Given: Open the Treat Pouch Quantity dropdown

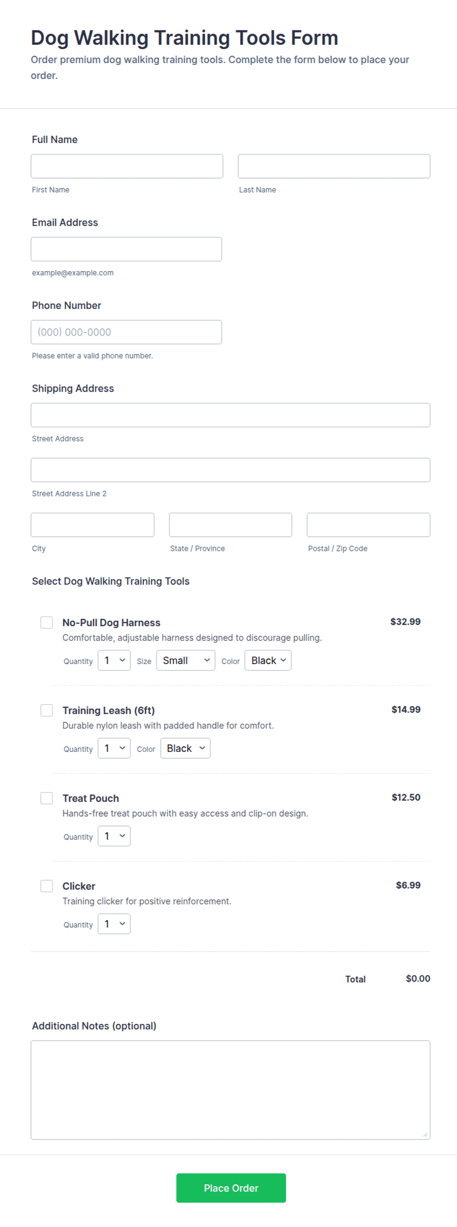Looking at the screenshot, I should pos(114,836).
